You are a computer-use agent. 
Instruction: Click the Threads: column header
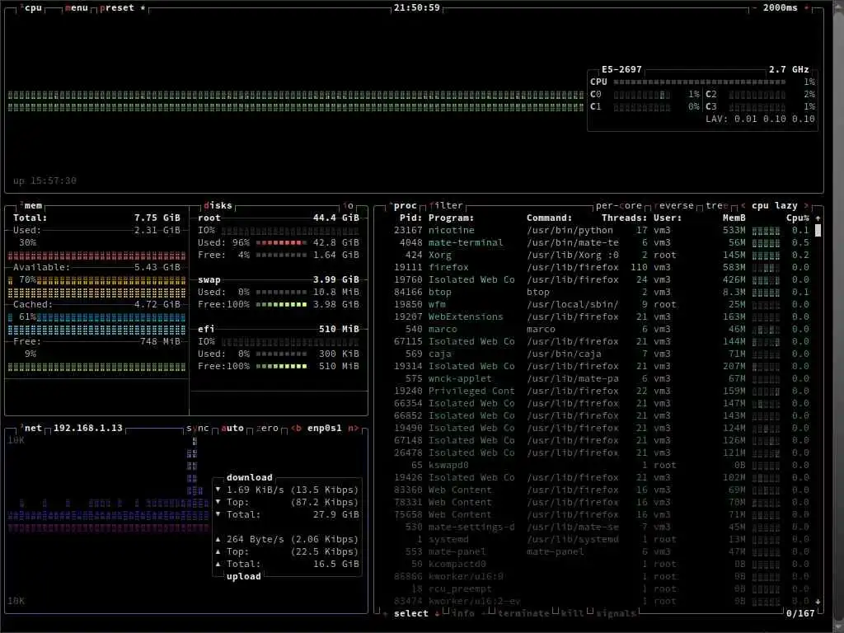click(625, 218)
